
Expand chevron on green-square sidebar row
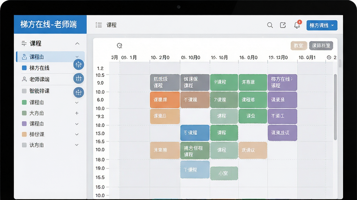pos(77,103)
